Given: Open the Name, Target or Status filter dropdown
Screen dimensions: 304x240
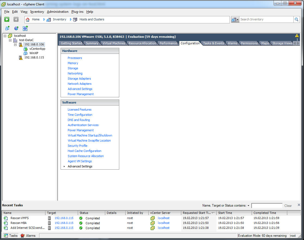Looking at the screenshot, I should [x=248, y=205].
